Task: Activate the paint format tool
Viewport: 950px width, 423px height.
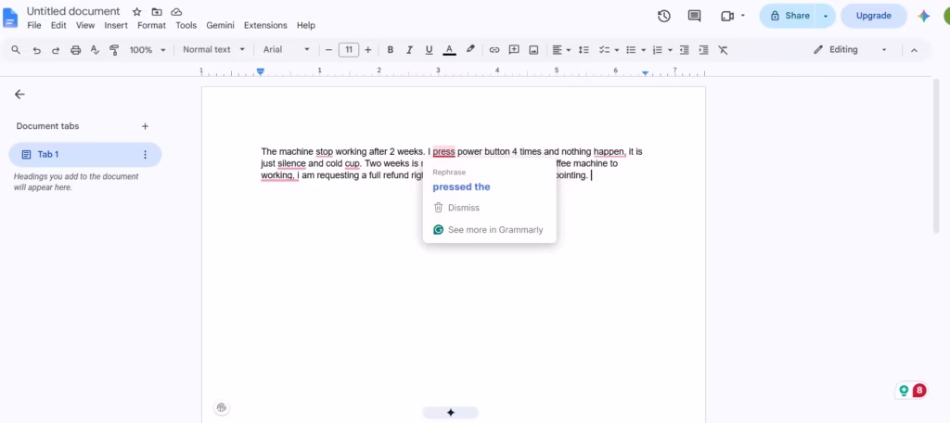Action: point(114,50)
